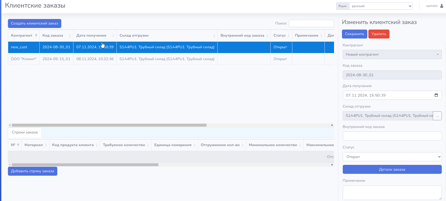Viewport: 446px width, 201px height.
Task: Click the operator user profile icon
Action: click(442, 6)
